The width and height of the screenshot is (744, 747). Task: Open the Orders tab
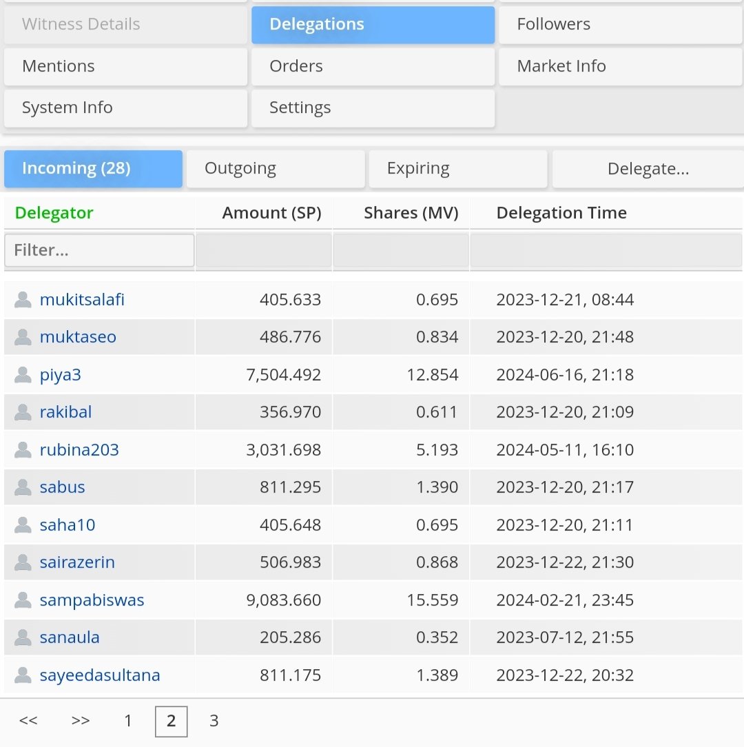coord(373,66)
